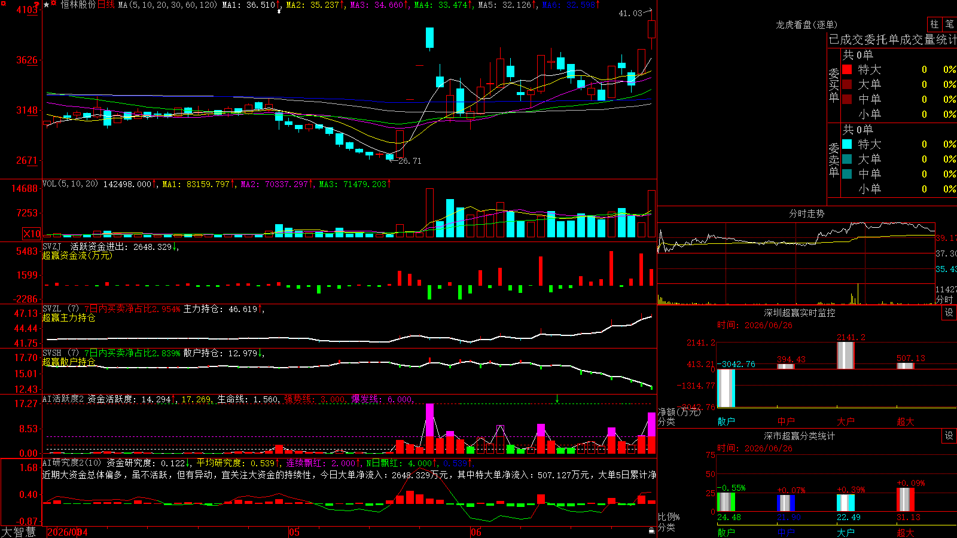Click the dark red 中单 swatch under 委买单

click(x=847, y=99)
